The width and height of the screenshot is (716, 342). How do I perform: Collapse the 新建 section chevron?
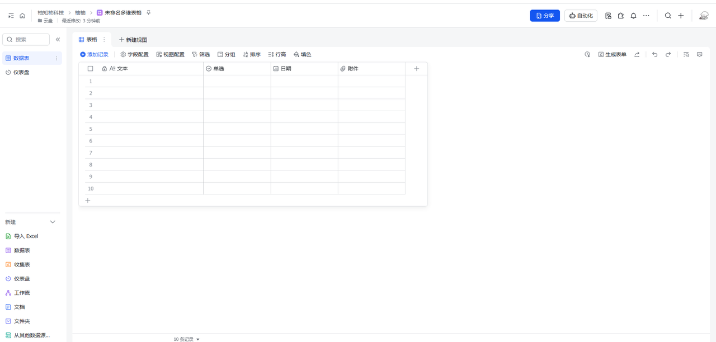pos(53,222)
